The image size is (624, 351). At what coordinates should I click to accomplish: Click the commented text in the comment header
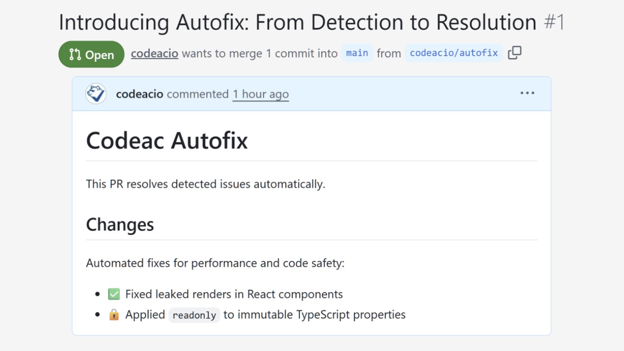tap(198, 94)
